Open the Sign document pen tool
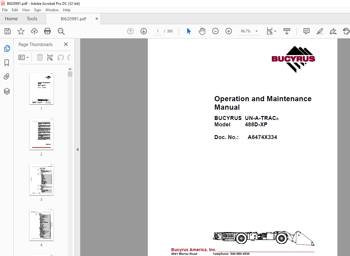Screen dimensions: 350x256 [x=333, y=31]
